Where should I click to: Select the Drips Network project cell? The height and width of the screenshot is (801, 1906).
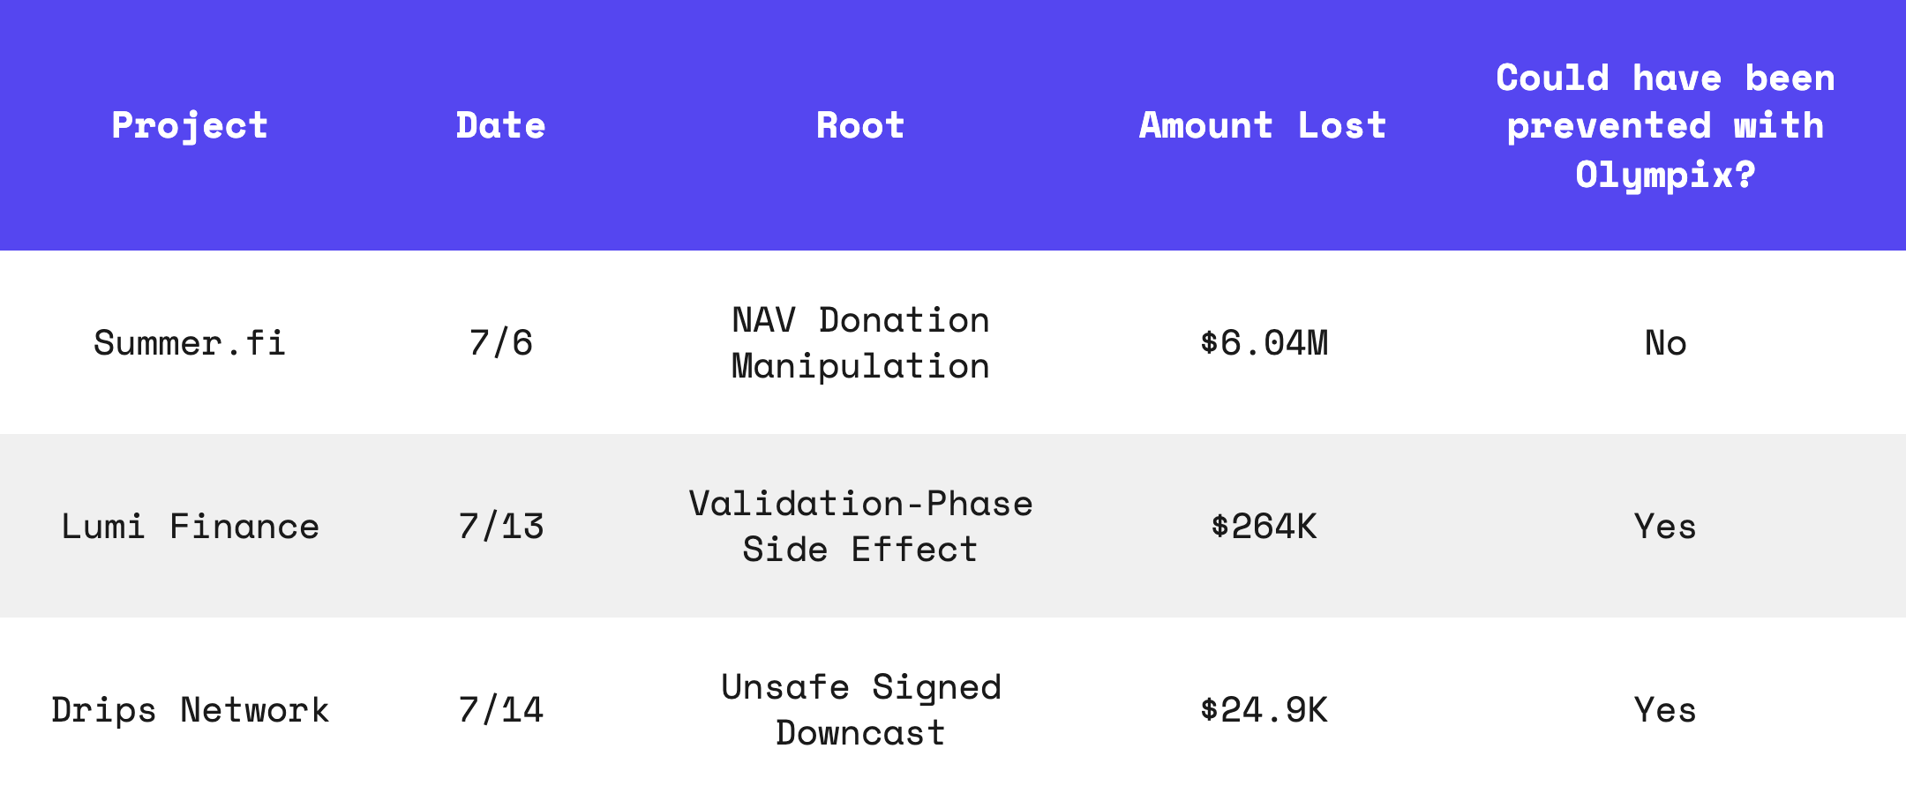coord(190,710)
